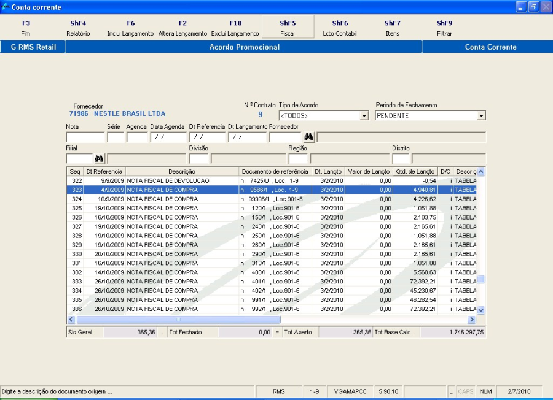
Task: Sort by Valor de Lançto column header
Action: click(x=369, y=171)
